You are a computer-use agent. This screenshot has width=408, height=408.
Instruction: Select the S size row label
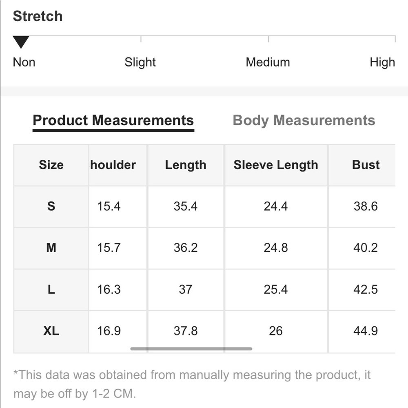[x=51, y=206]
